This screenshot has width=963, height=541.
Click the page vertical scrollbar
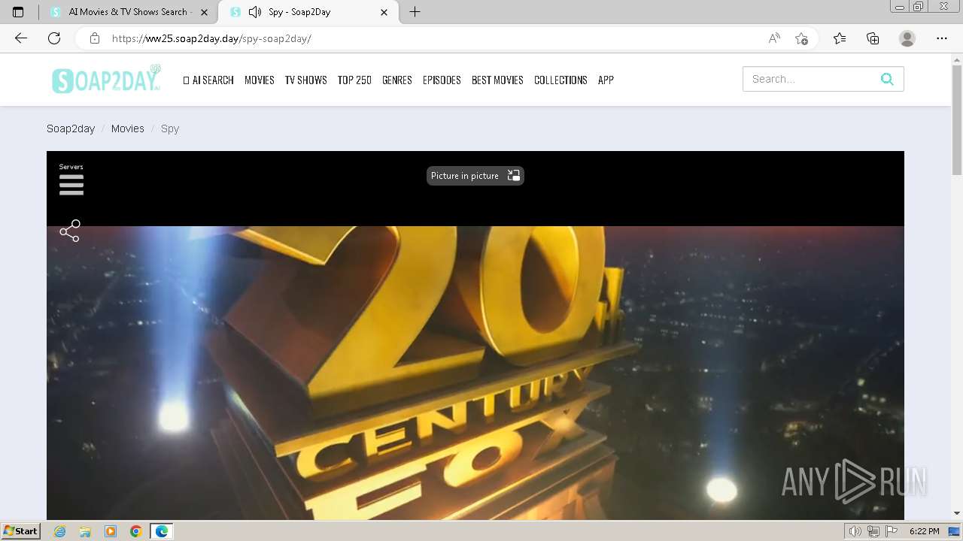pyautogui.click(x=957, y=120)
